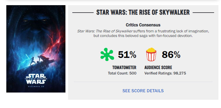The height and width of the screenshot is (108, 221).
Task: Select the 51% Tomatometer score
Action: [x=127, y=54]
